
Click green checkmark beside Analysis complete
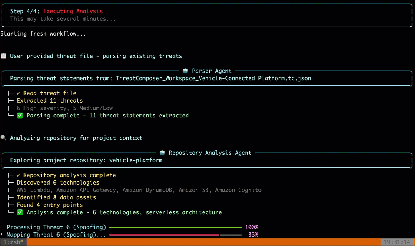point(20,212)
